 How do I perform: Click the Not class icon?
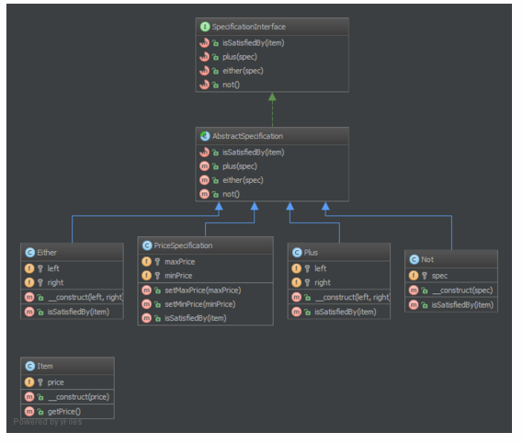414,259
